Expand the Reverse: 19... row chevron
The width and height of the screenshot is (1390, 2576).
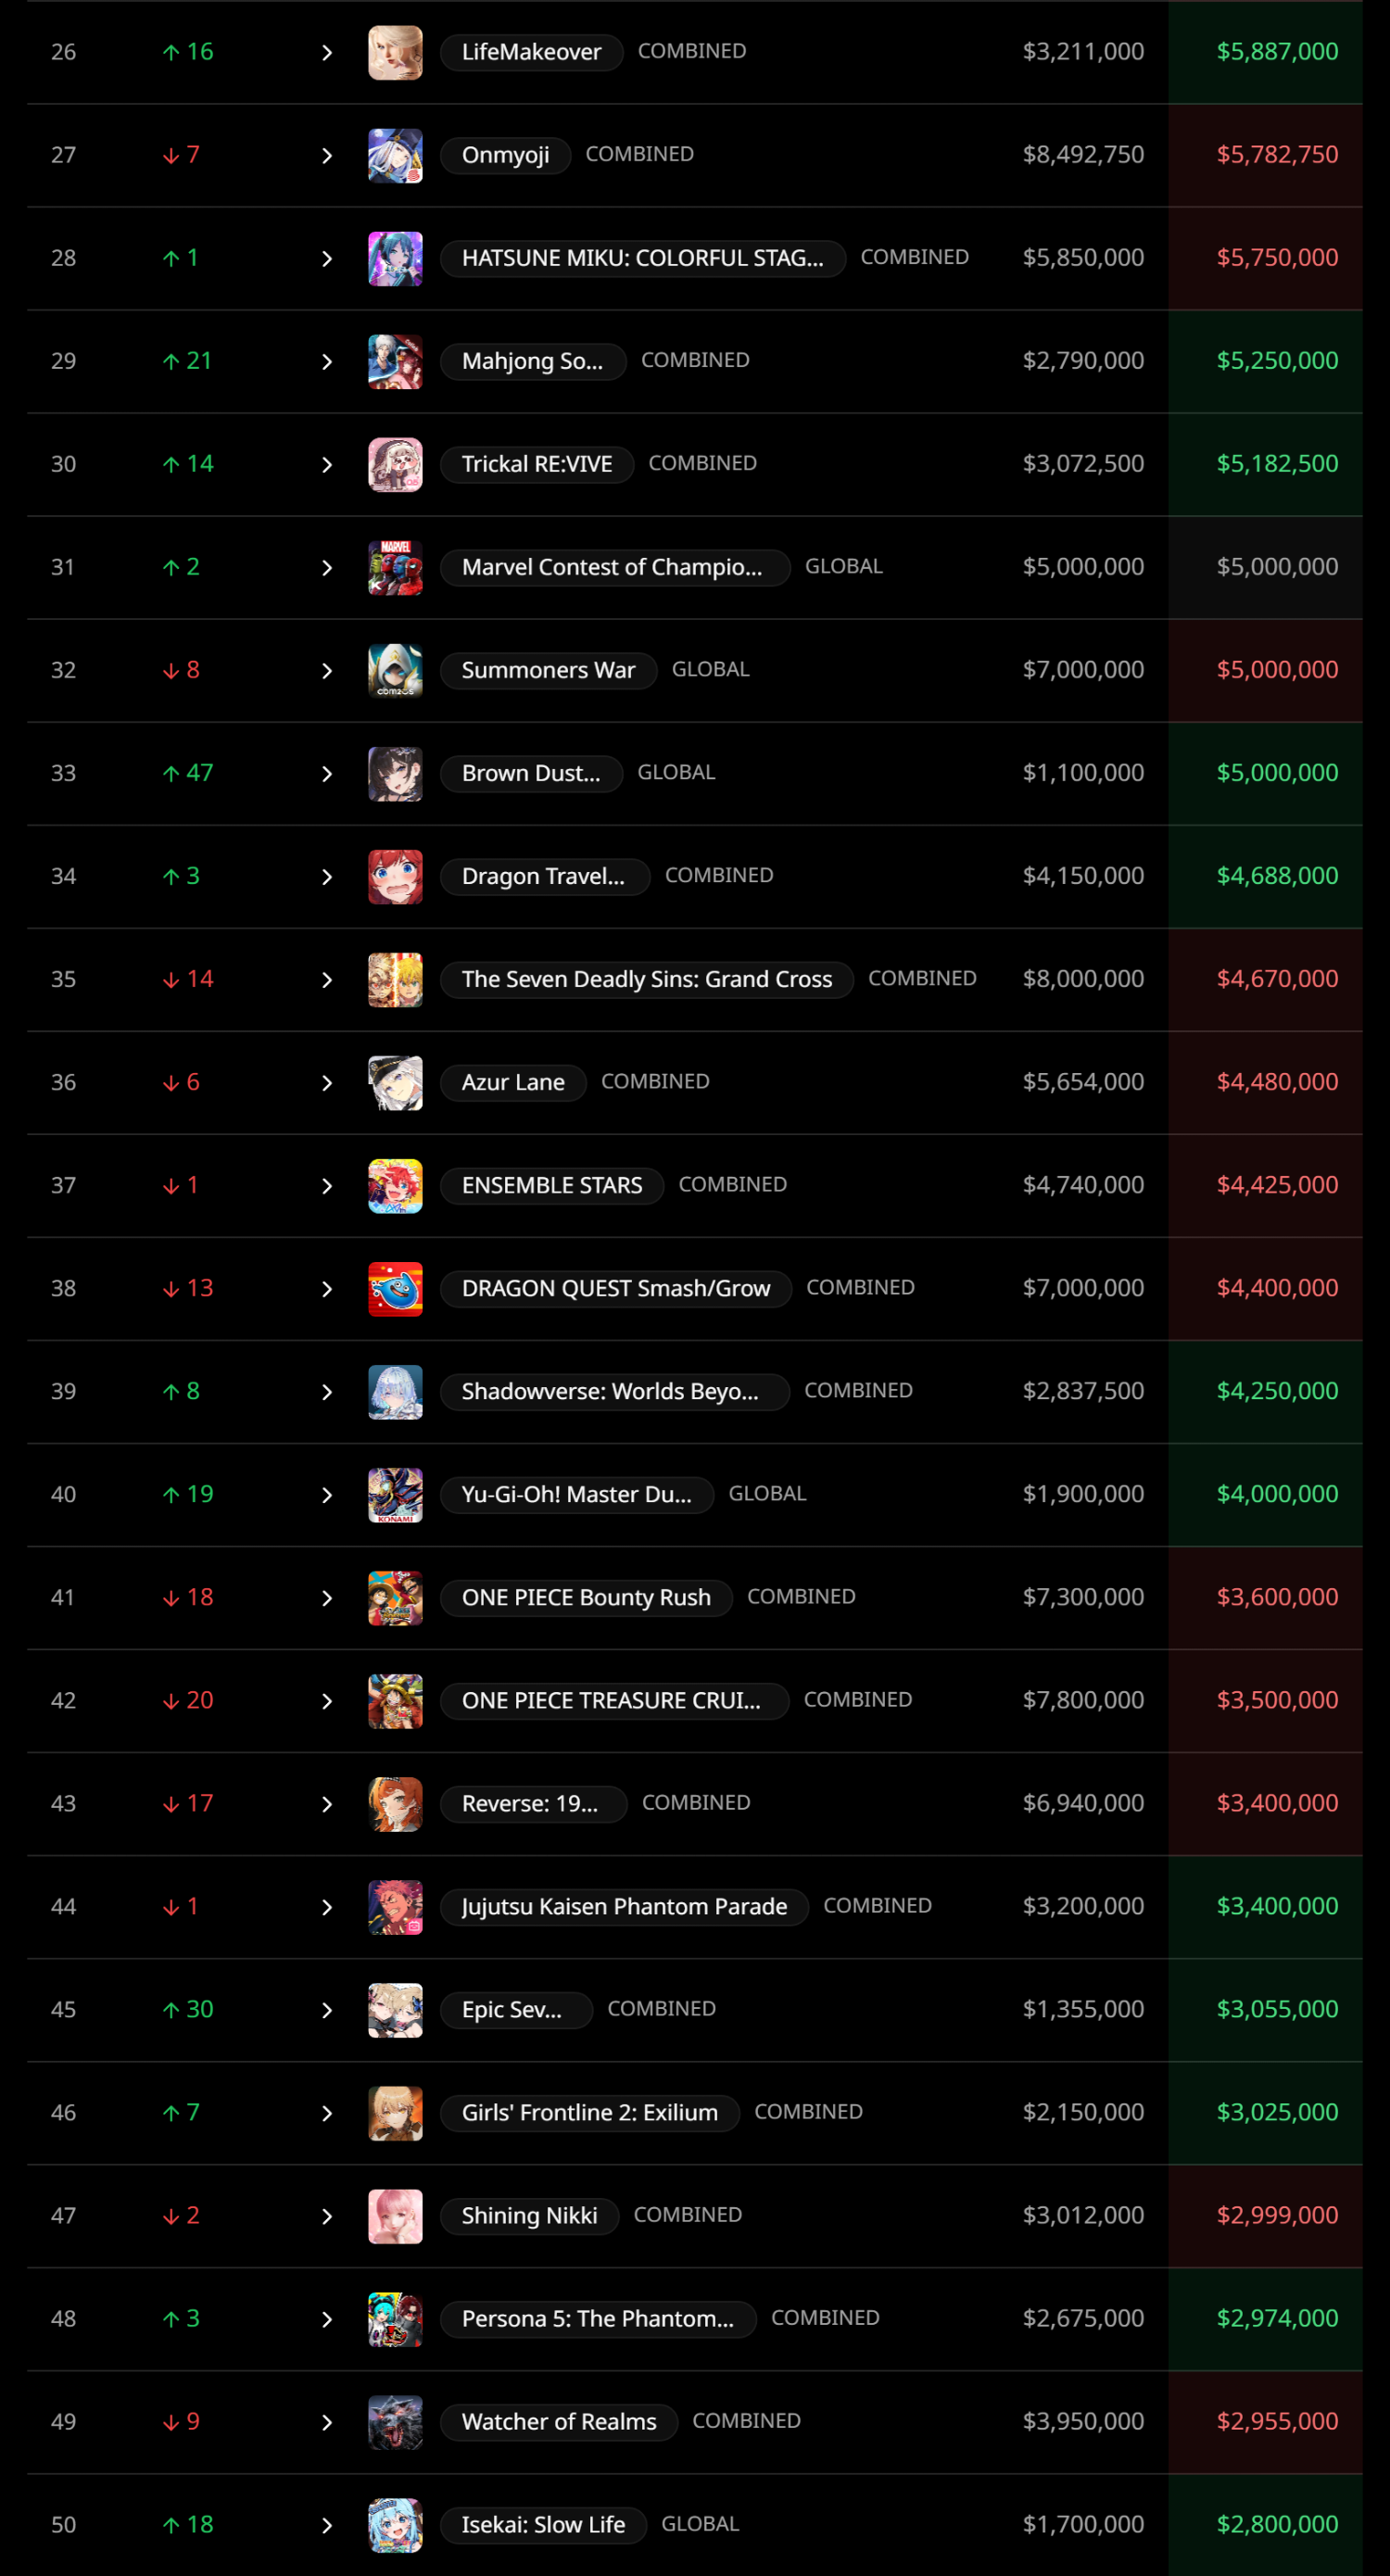[327, 1803]
